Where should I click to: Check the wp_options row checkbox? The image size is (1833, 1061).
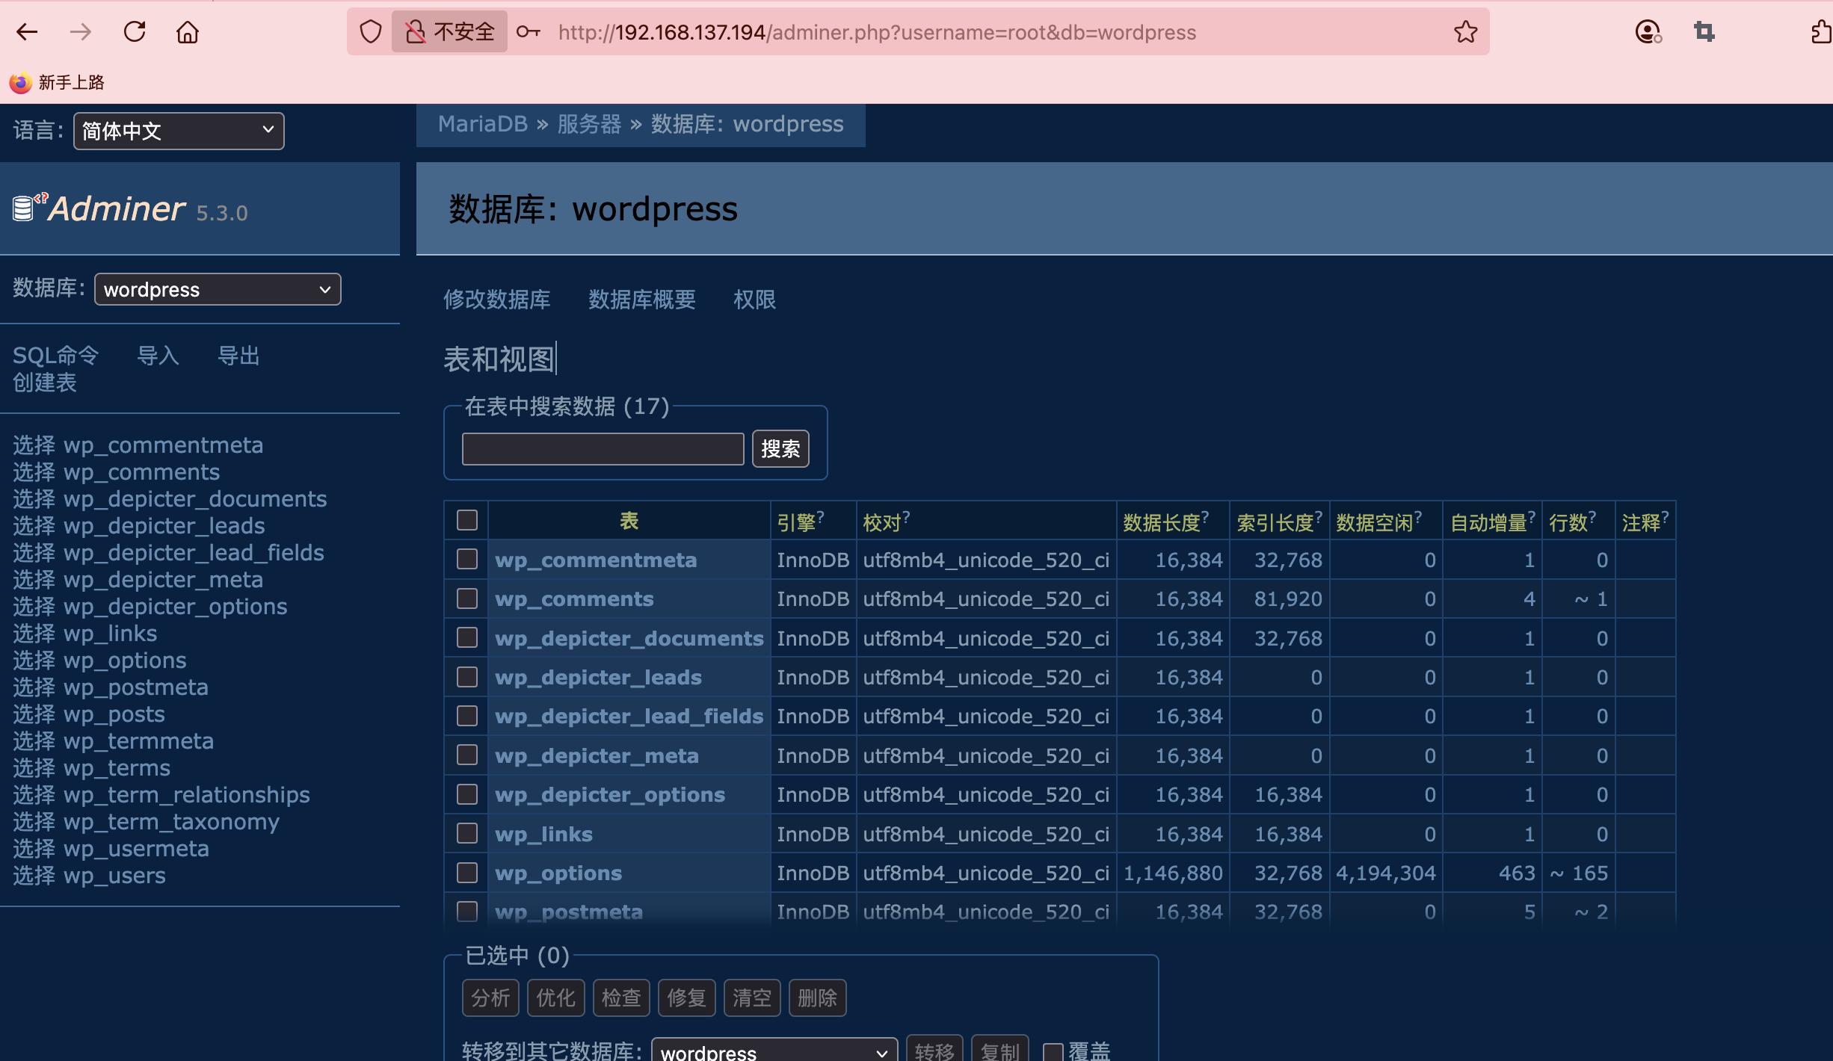(x=467, y=873)
